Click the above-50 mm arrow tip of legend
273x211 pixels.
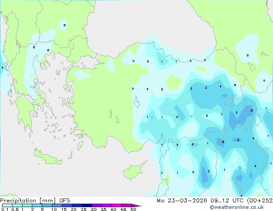(136, 205)
